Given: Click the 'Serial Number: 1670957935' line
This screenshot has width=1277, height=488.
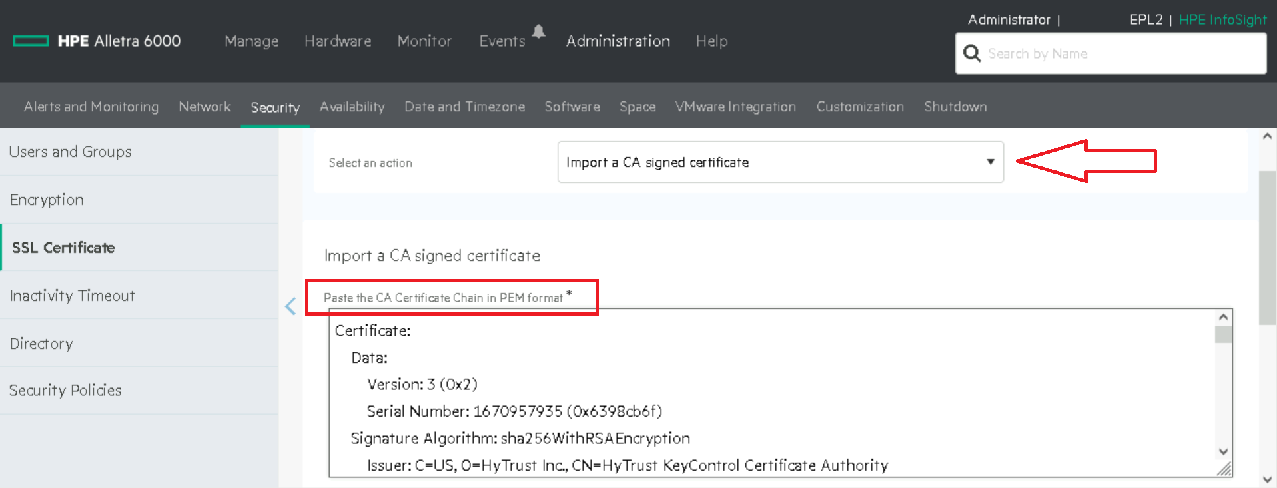Looking at the screenshot, I should coord(514,411).
